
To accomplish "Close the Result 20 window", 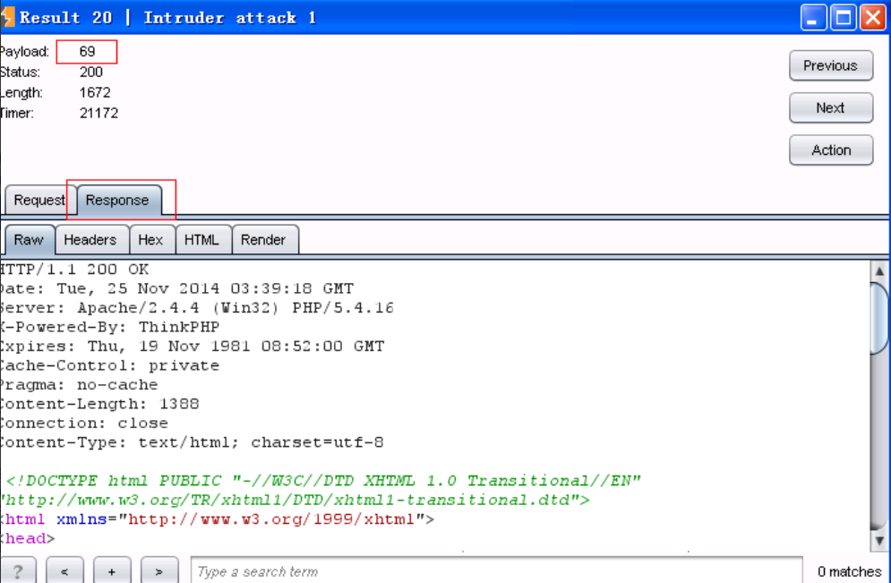I will click(873, 18).
